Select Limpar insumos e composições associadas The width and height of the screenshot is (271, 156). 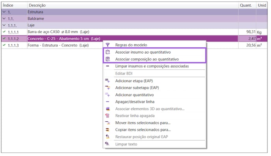coord(154,66)
